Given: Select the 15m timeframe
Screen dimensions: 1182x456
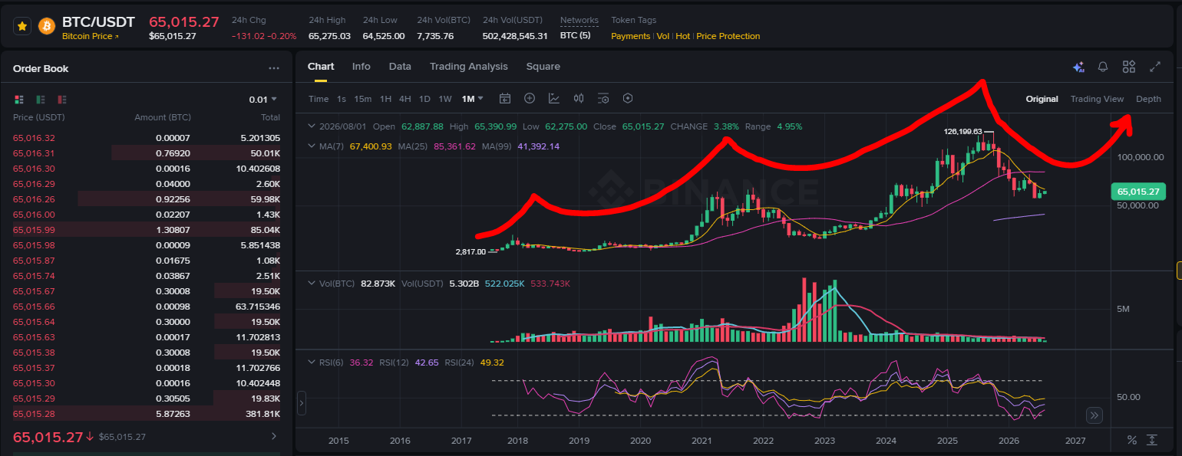Looking at the screenshot, I should coord(363,98).
